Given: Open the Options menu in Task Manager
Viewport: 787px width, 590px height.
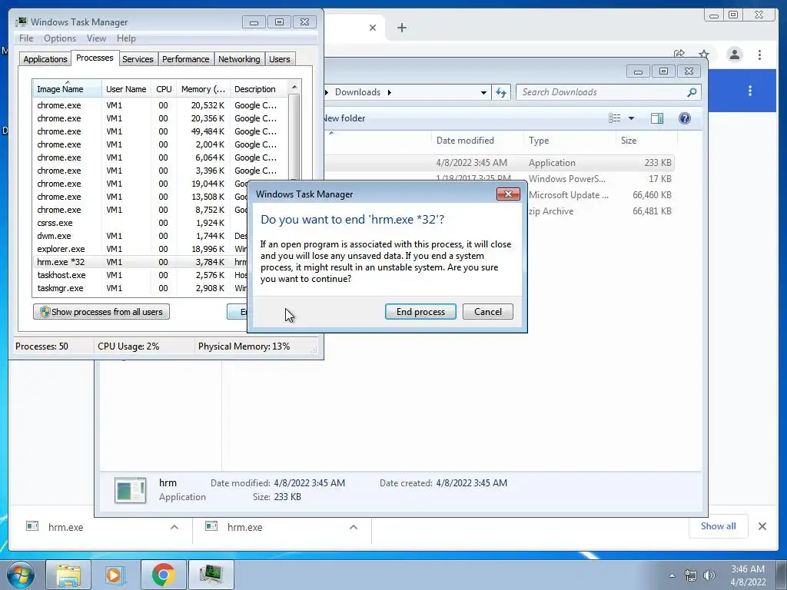Looking at the screenshot, I should tap(60, 38).
